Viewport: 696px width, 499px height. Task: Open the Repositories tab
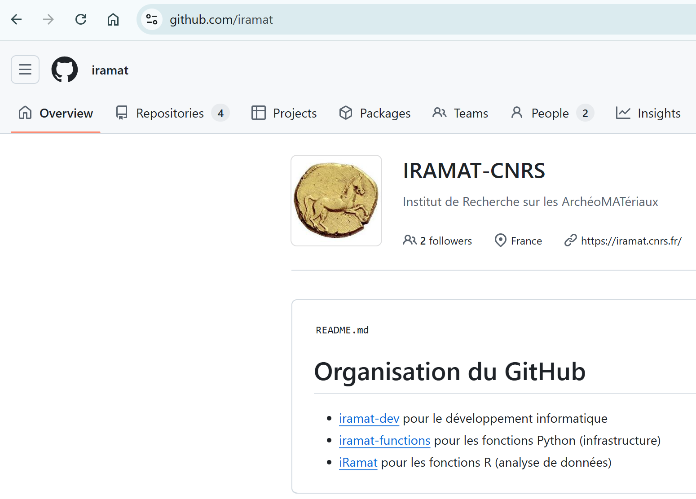(x=172, y=113)
